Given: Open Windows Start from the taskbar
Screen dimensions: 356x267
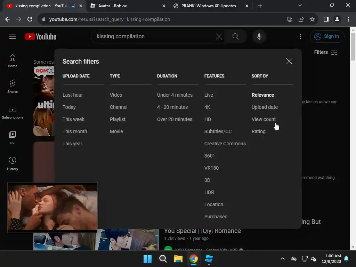Looking at the screenshot, I should click(147, 259).
